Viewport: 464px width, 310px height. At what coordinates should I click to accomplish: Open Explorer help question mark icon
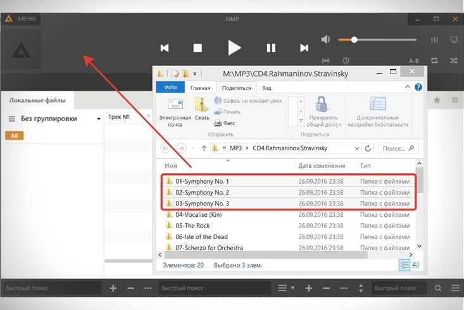[x=418, y=87]
